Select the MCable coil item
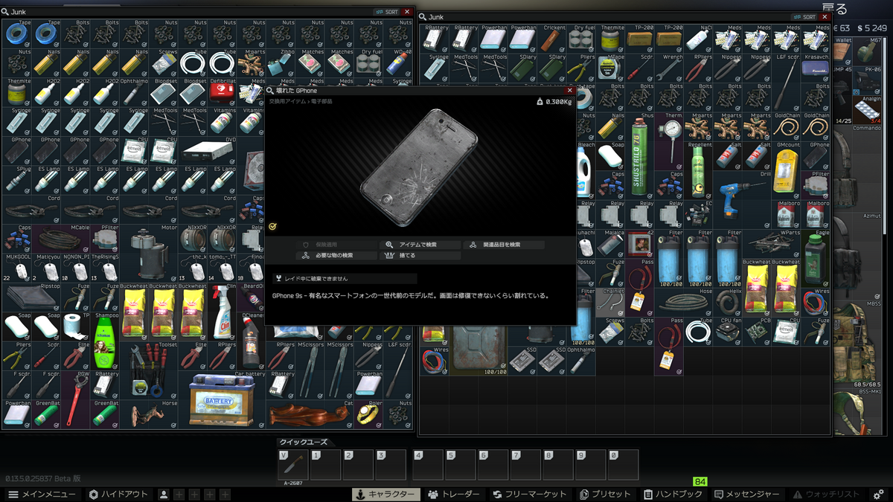This screenshot has width=893, height=502. [60, 238]
